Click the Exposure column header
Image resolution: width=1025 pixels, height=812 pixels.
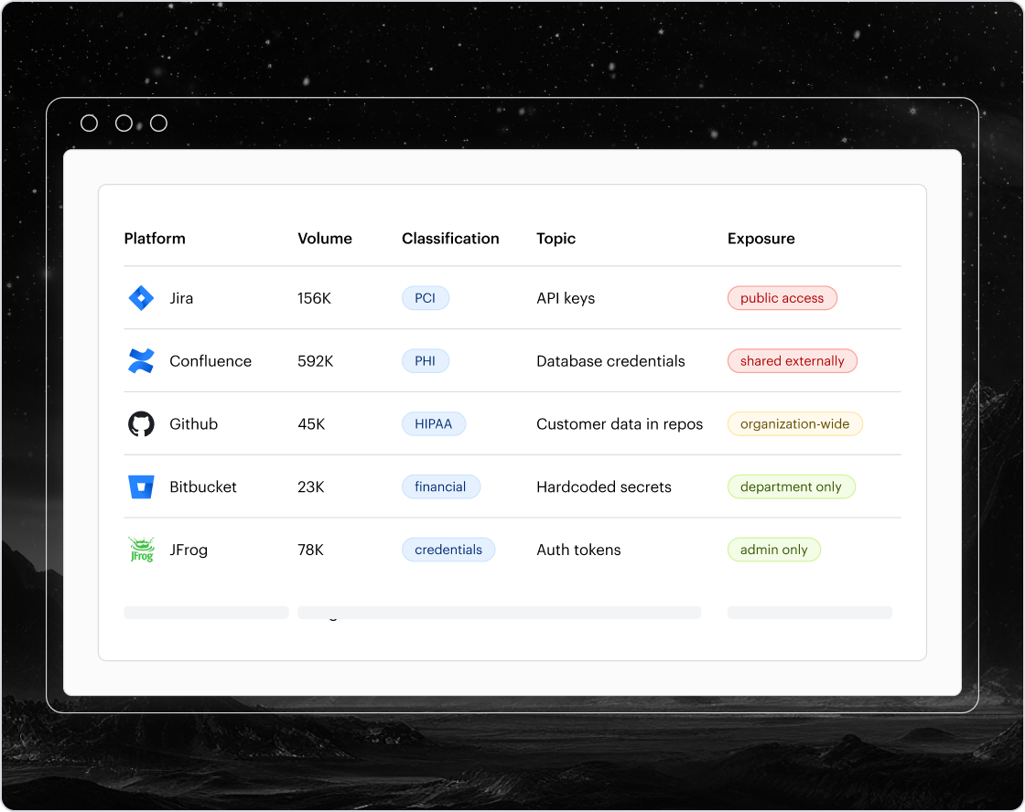tap(761, 239)
